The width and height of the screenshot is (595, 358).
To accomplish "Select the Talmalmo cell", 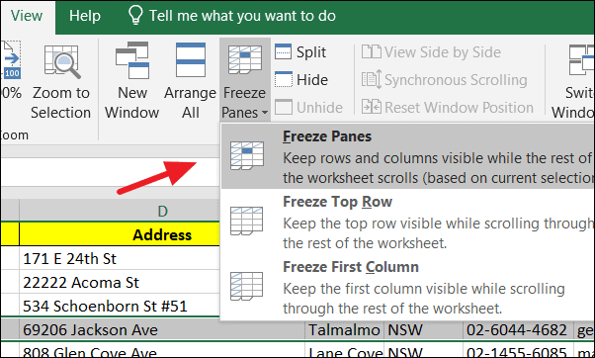I will (345, 329).
